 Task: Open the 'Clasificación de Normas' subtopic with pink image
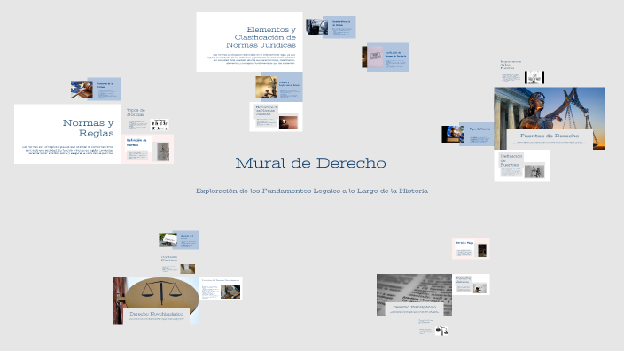tap(386, 57)
